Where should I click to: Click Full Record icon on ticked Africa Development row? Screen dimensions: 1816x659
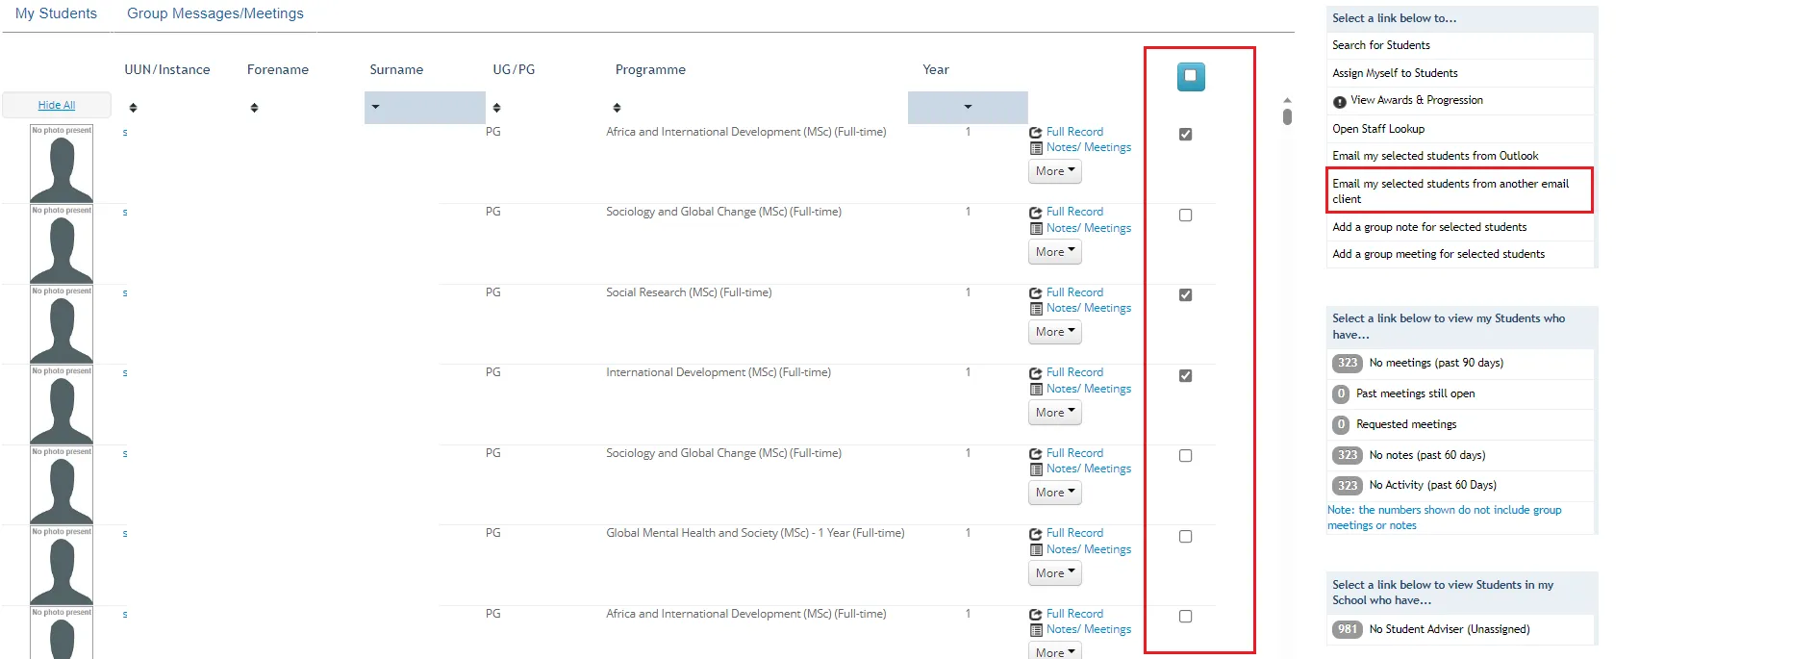[1036, 133]
